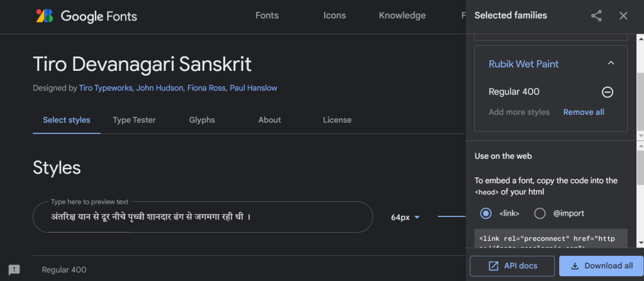644x281 pixels.
Task: Open the Fonts navigation item
Action: (267, 16)
